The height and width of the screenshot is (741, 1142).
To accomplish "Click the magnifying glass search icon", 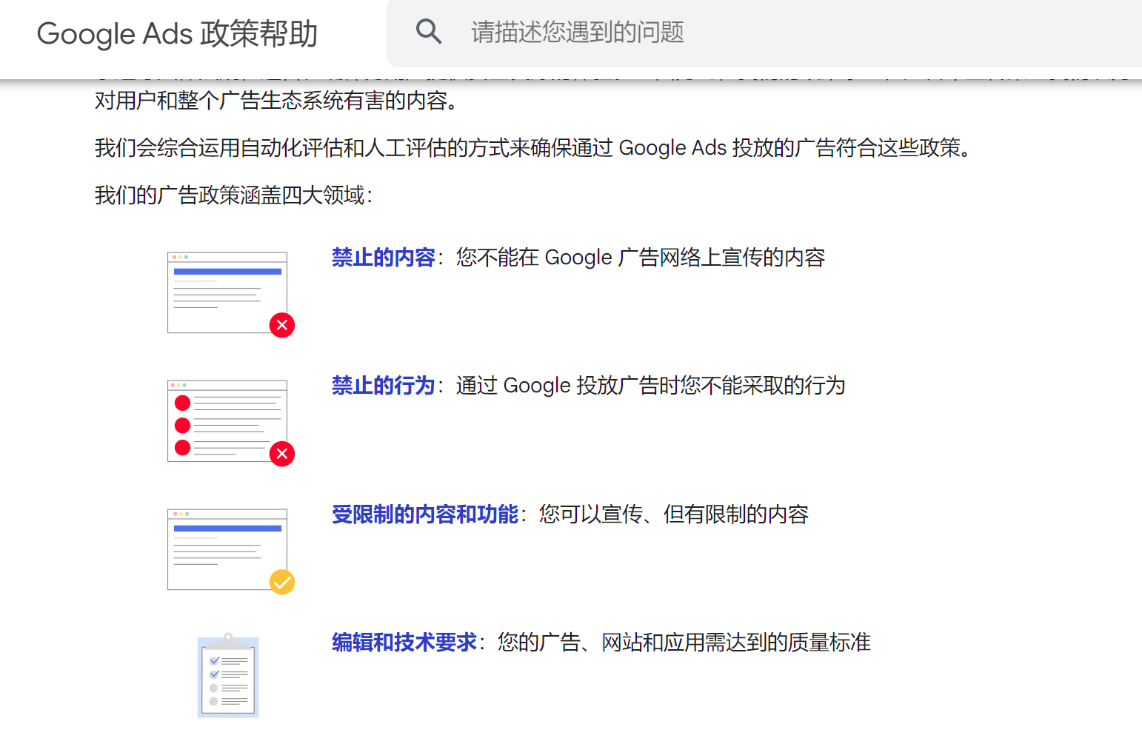I will point(428,32).
